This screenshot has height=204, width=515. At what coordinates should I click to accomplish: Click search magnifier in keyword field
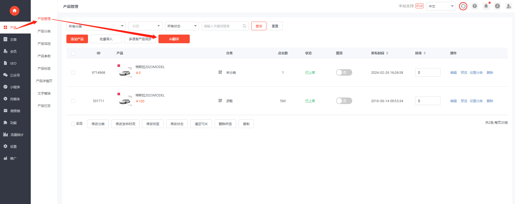pos(244,26)
